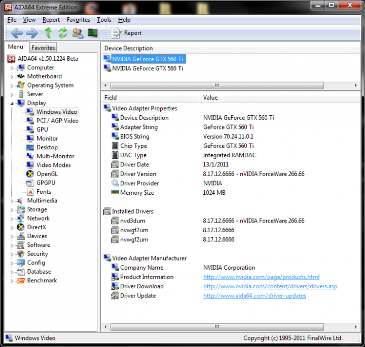Expand the Server tree node
The width and height of the screenshot is (365, 347).
pyautogui.click(x=12, y=95)
